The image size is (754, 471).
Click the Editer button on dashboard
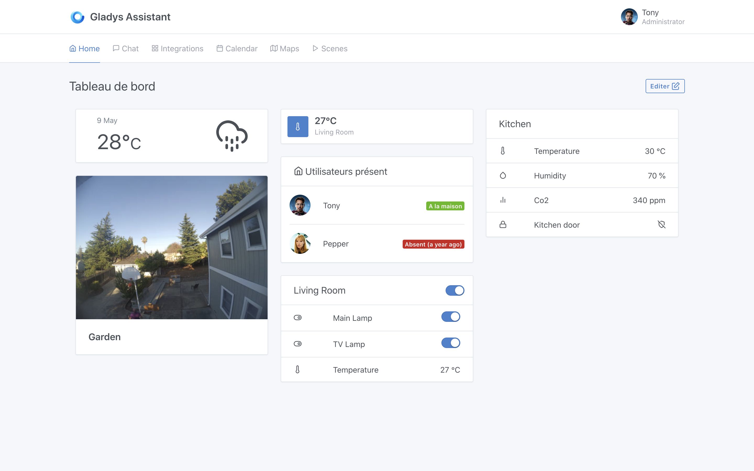tap(664, 86)
